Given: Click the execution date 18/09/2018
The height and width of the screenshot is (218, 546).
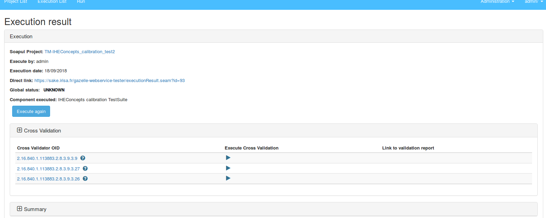Looking at the screenshot, I should [x=56, y=71].
